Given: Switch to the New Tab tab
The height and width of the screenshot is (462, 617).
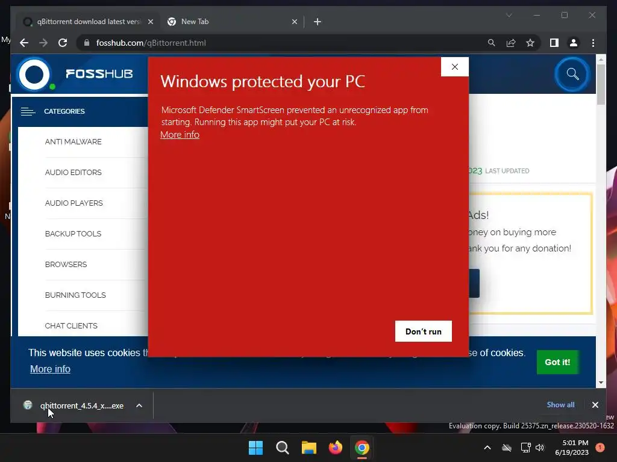Looking at the screenshot, I should (x=232, y=22).
